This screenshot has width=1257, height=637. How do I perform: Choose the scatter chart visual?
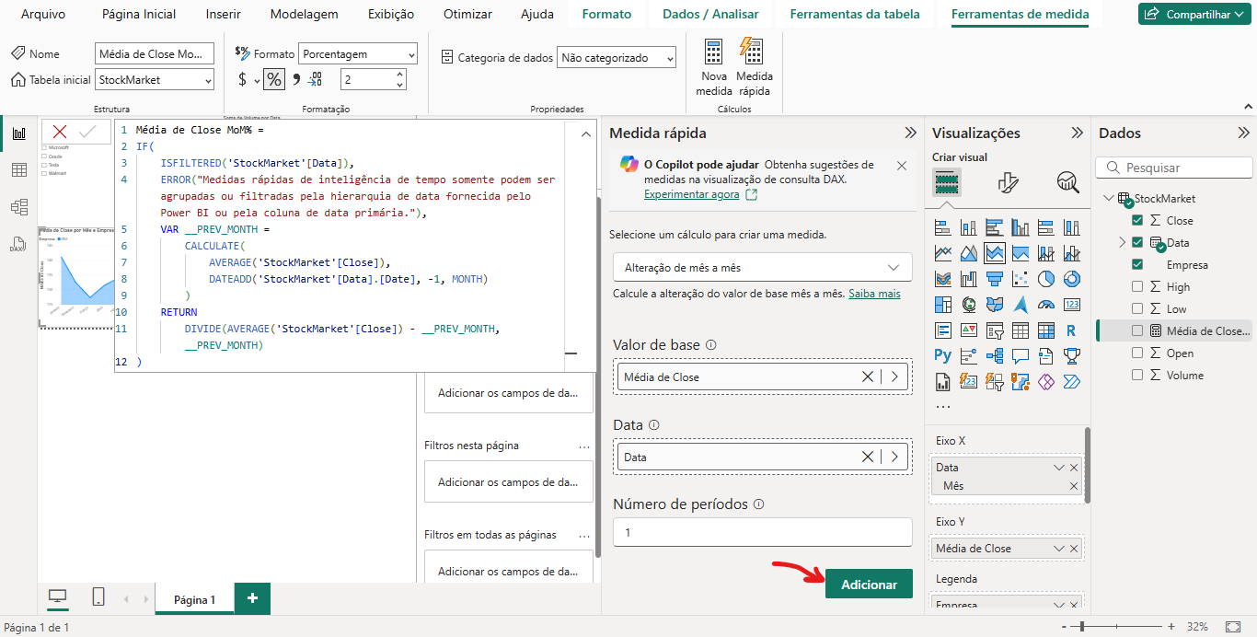(1020, 278)
